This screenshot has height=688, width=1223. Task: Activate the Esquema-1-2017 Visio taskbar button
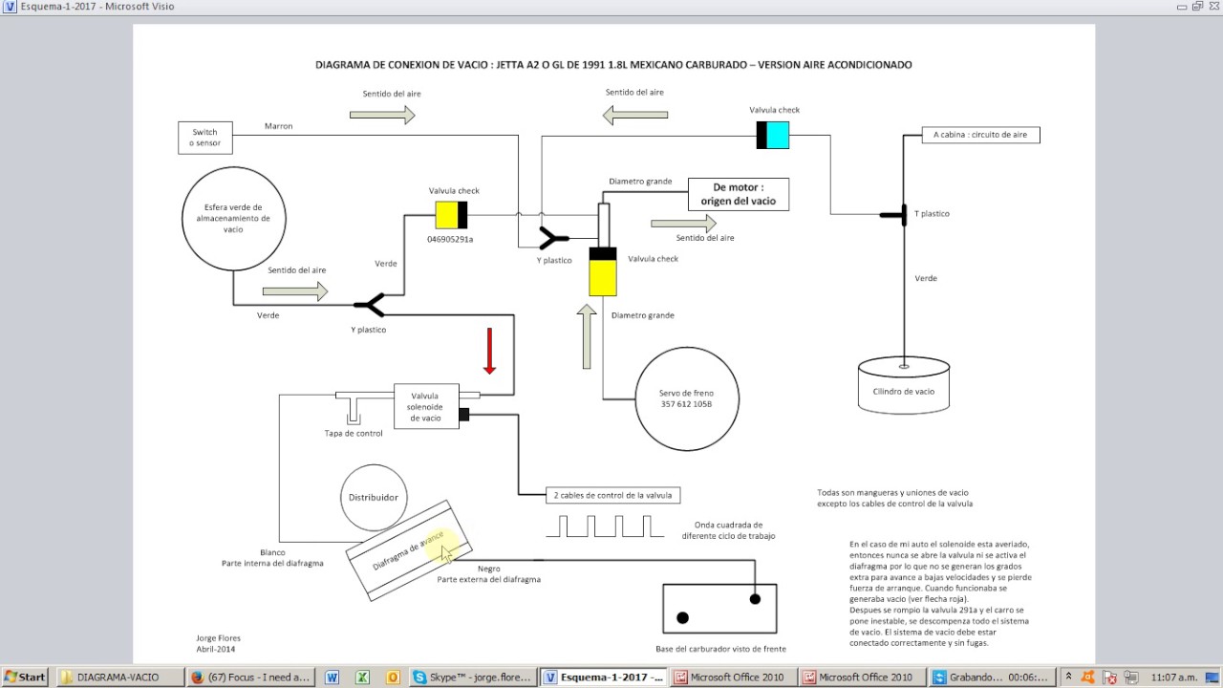click(x=603, y=677)
